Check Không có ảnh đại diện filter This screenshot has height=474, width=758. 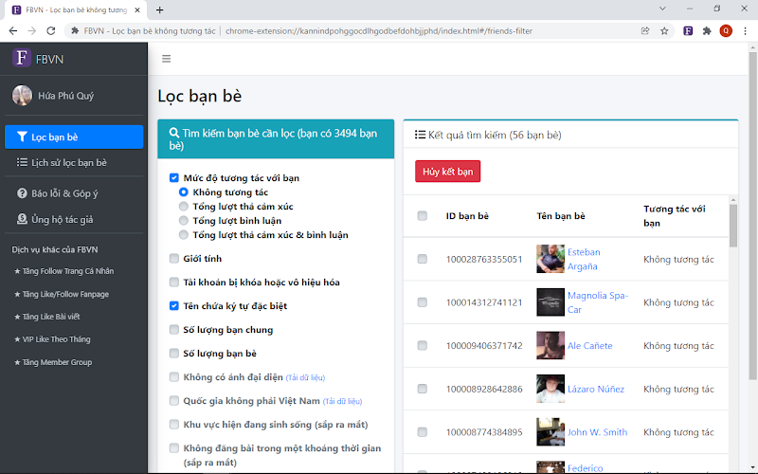pyautogui.click(x=174, y=376)
